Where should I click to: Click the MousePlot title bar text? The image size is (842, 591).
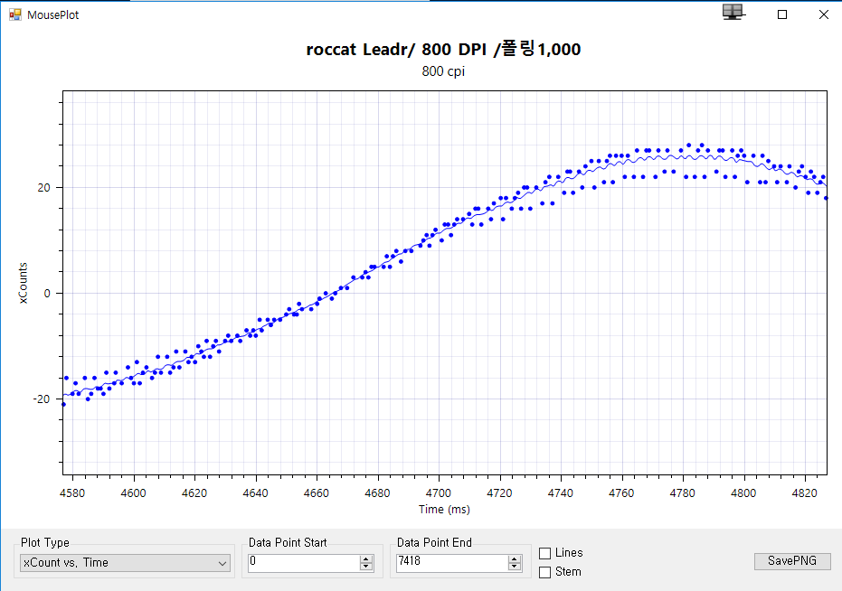pos(52,14)
